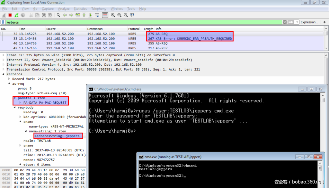Zoom in on packet text
The height and width of the screenshot is (188, 329).
coord(113,15)
